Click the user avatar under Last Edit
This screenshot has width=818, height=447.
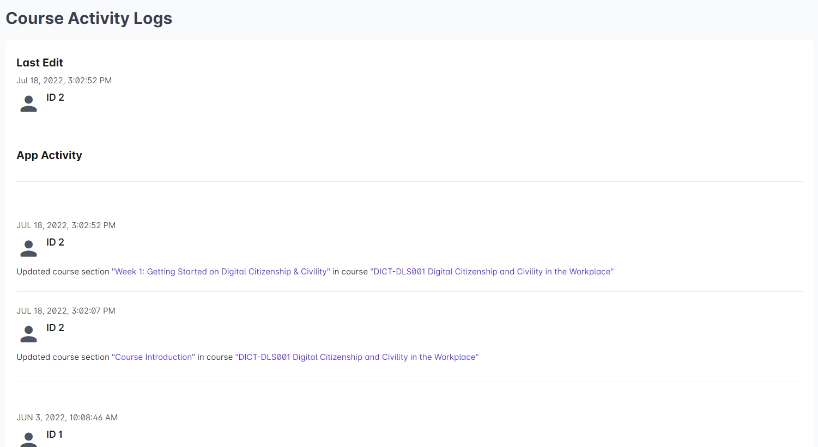tap(28, 103)
